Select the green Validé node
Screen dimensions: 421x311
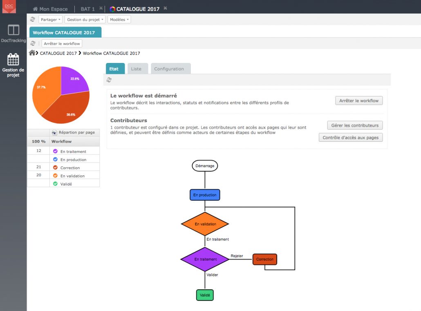pyautogui.click(x=205, y=295)
